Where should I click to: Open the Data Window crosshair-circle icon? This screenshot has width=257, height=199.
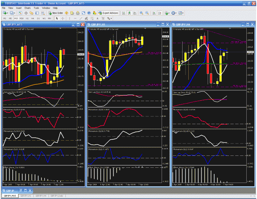(x=26, y=13)
